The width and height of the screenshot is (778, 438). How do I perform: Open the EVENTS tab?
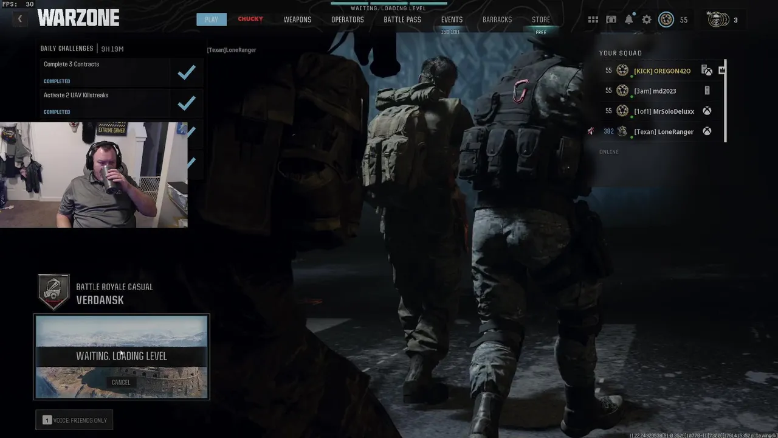[452, 19]
